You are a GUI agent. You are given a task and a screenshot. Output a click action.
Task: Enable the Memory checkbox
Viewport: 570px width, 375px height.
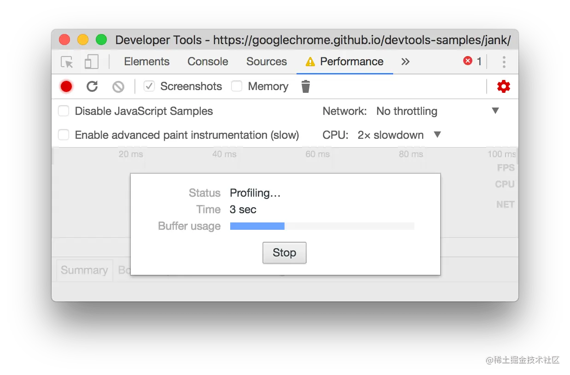point(237,86)
